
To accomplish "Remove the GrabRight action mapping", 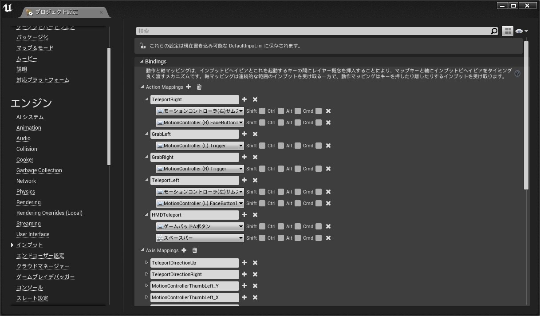I will click(255, 157).
